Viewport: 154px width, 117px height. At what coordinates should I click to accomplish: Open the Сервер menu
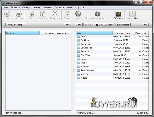point(26,7)
